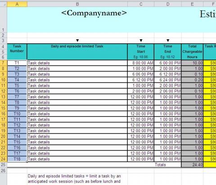This screenshot has height=185, width=216.
Task: Select column E header
Action: click(x=192, y=4)
